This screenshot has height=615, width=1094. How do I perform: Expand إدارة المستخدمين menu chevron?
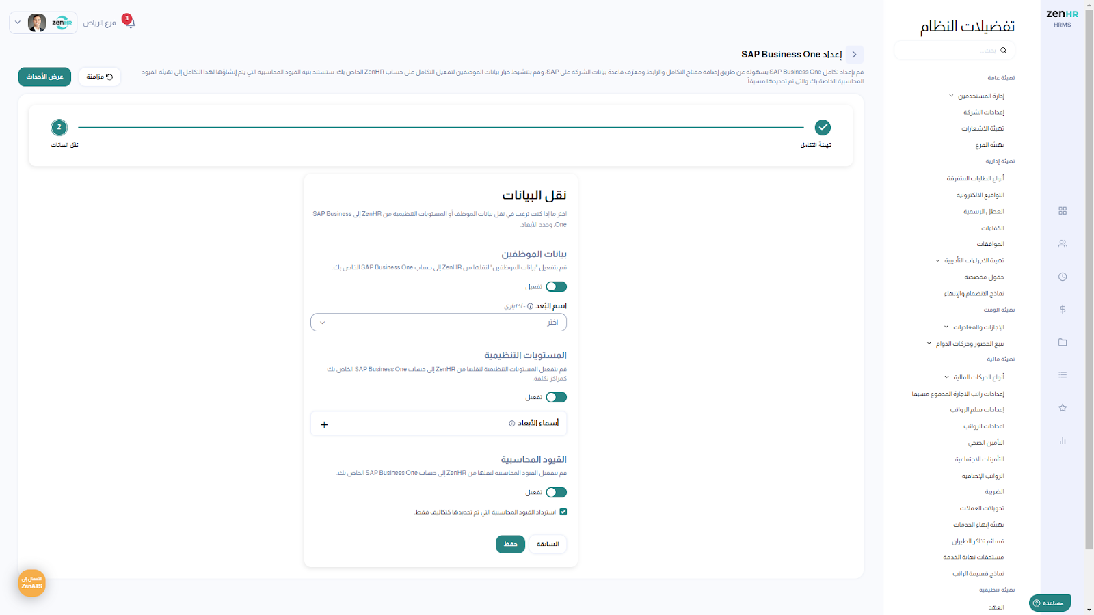tap(951, 96)
